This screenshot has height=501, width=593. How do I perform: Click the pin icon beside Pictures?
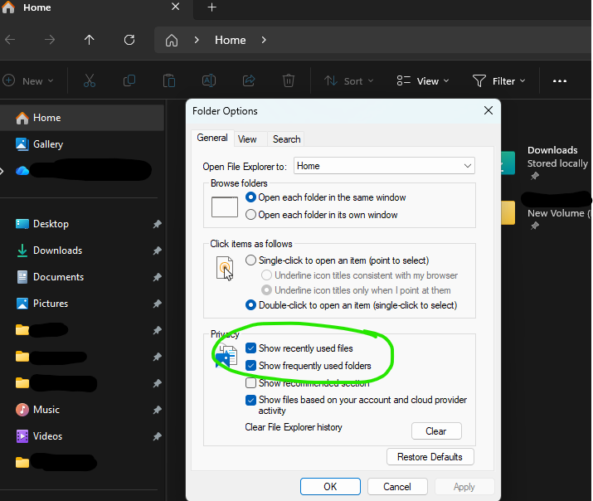[x=157, y=304]
